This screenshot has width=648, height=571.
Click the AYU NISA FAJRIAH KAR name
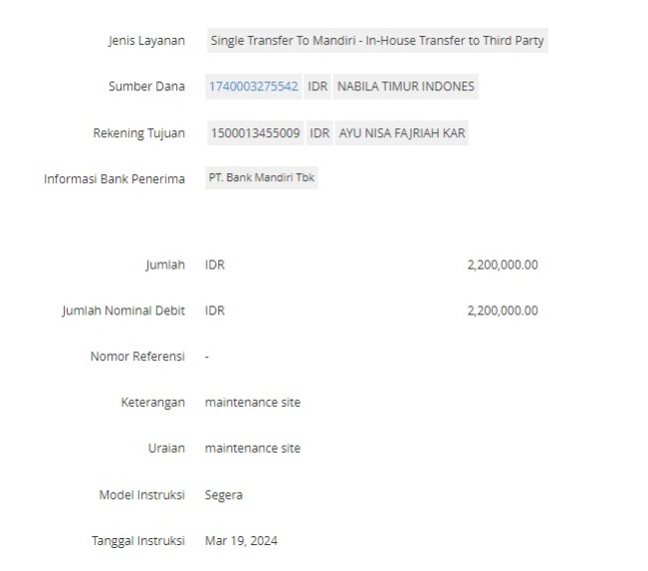point(402,133)
